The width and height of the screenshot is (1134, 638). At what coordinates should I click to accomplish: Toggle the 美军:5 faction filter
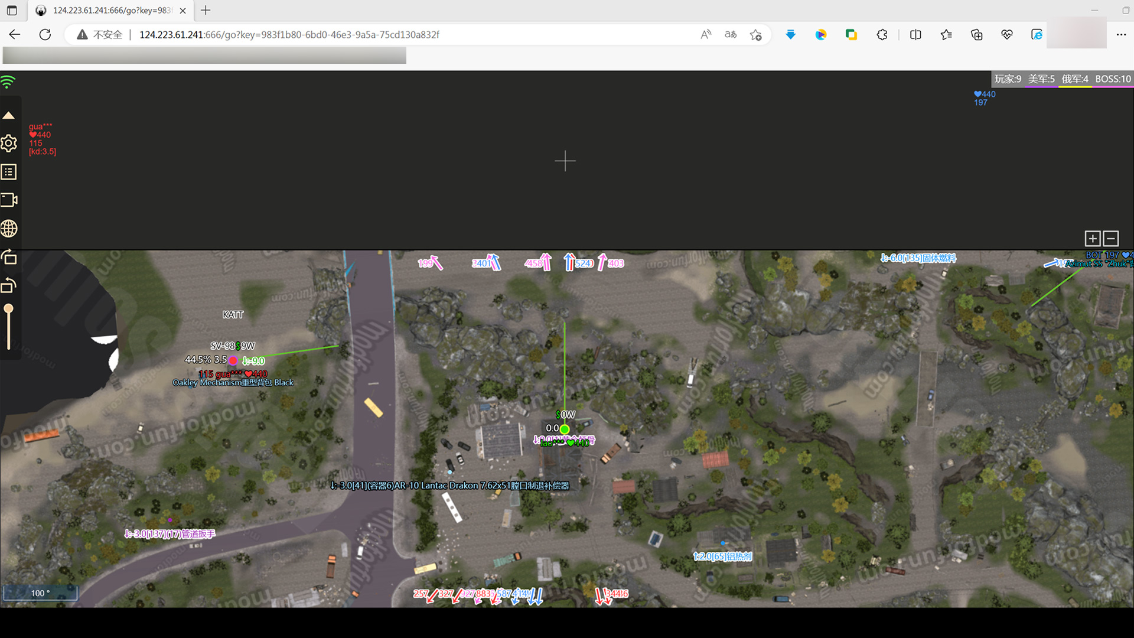pos(1041,79)
